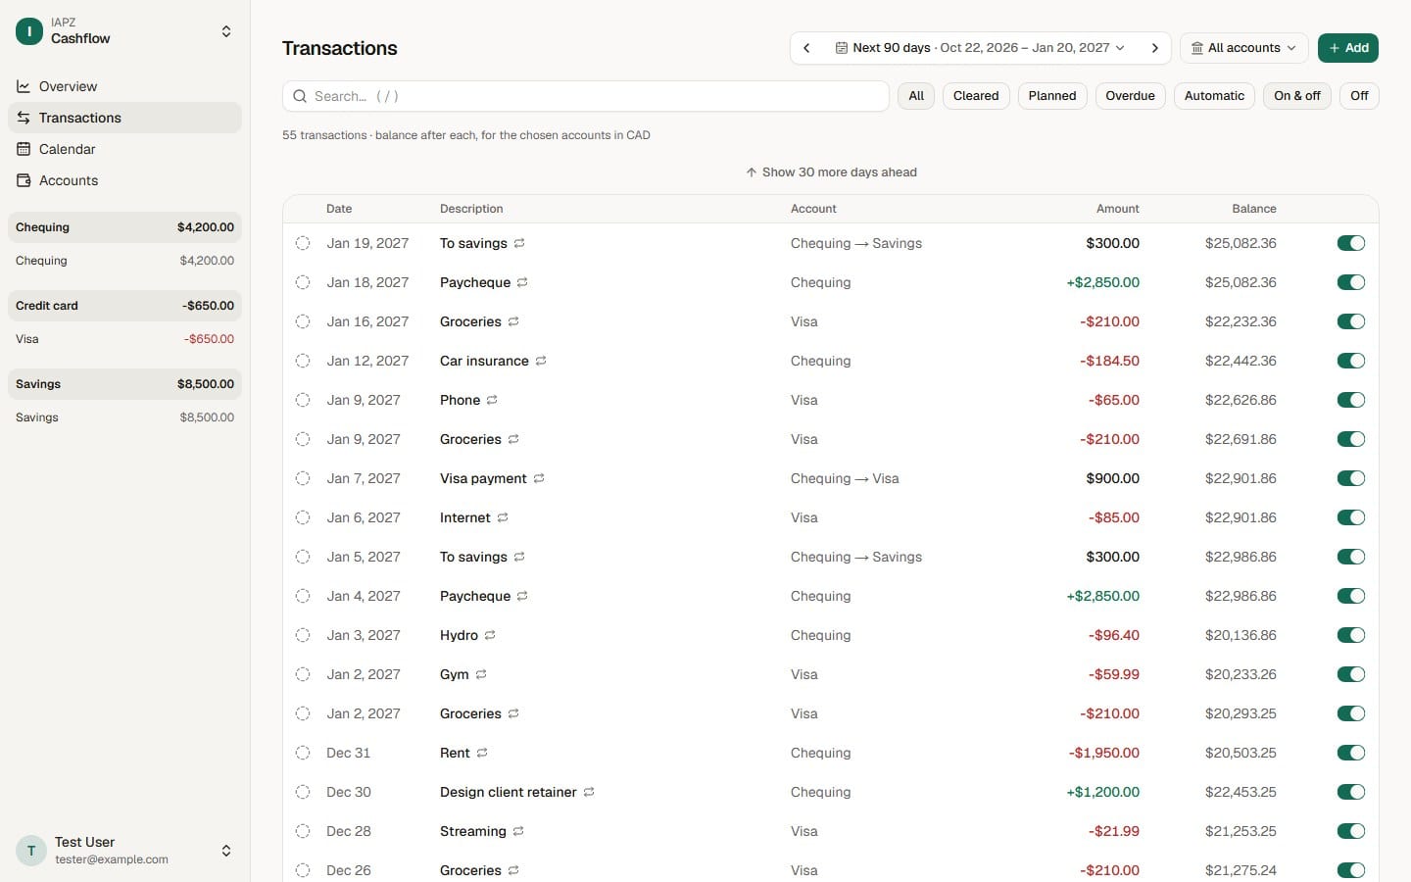This screenshot has width=1411, height=882.
Task: Click recurring icon next to Gym
Action: [x=481, y=674]
